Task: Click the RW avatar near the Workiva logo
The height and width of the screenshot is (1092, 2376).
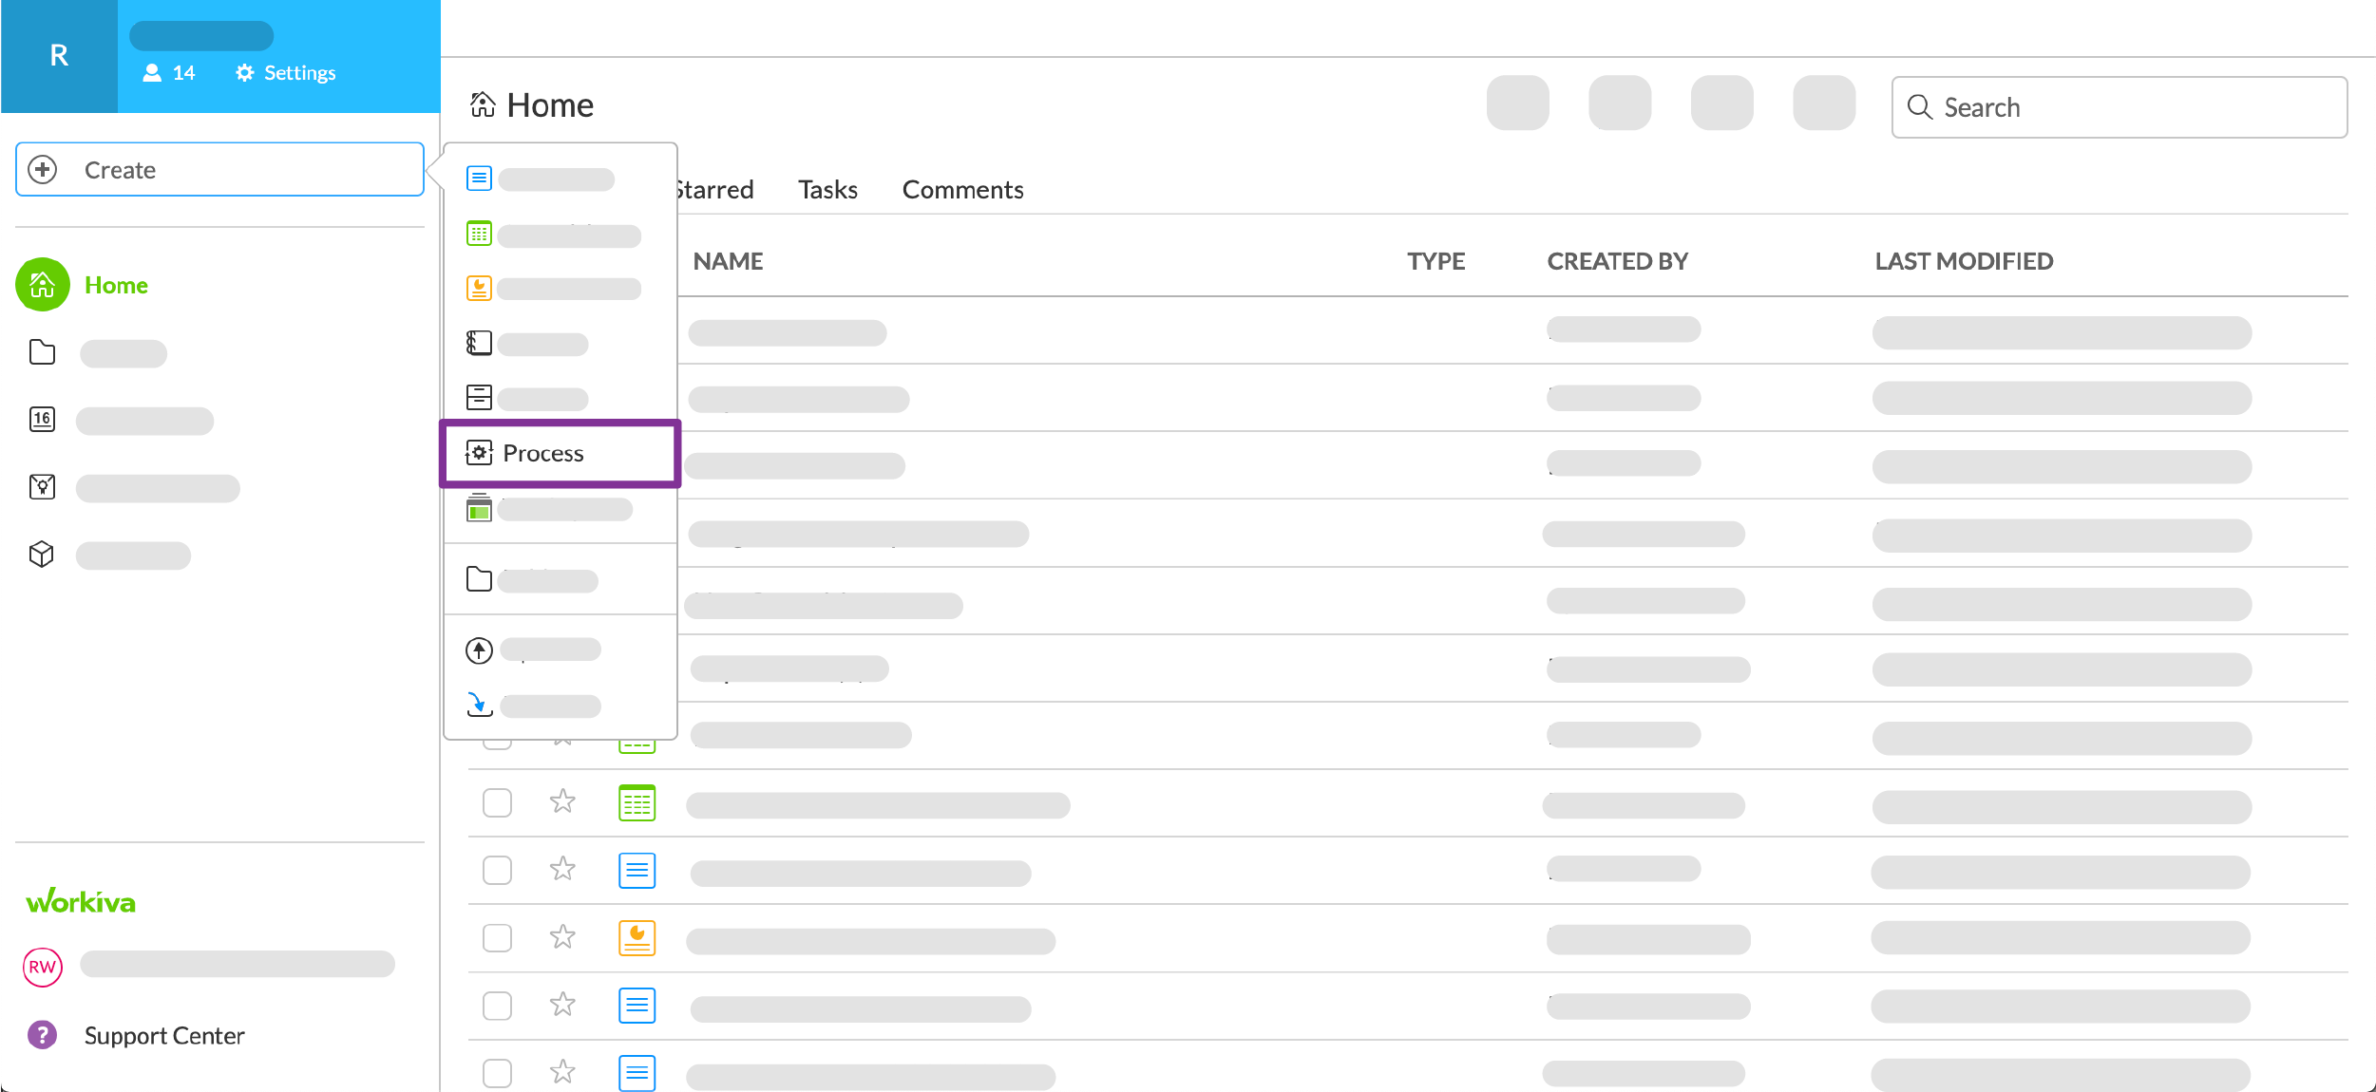Action: point(42,966)
